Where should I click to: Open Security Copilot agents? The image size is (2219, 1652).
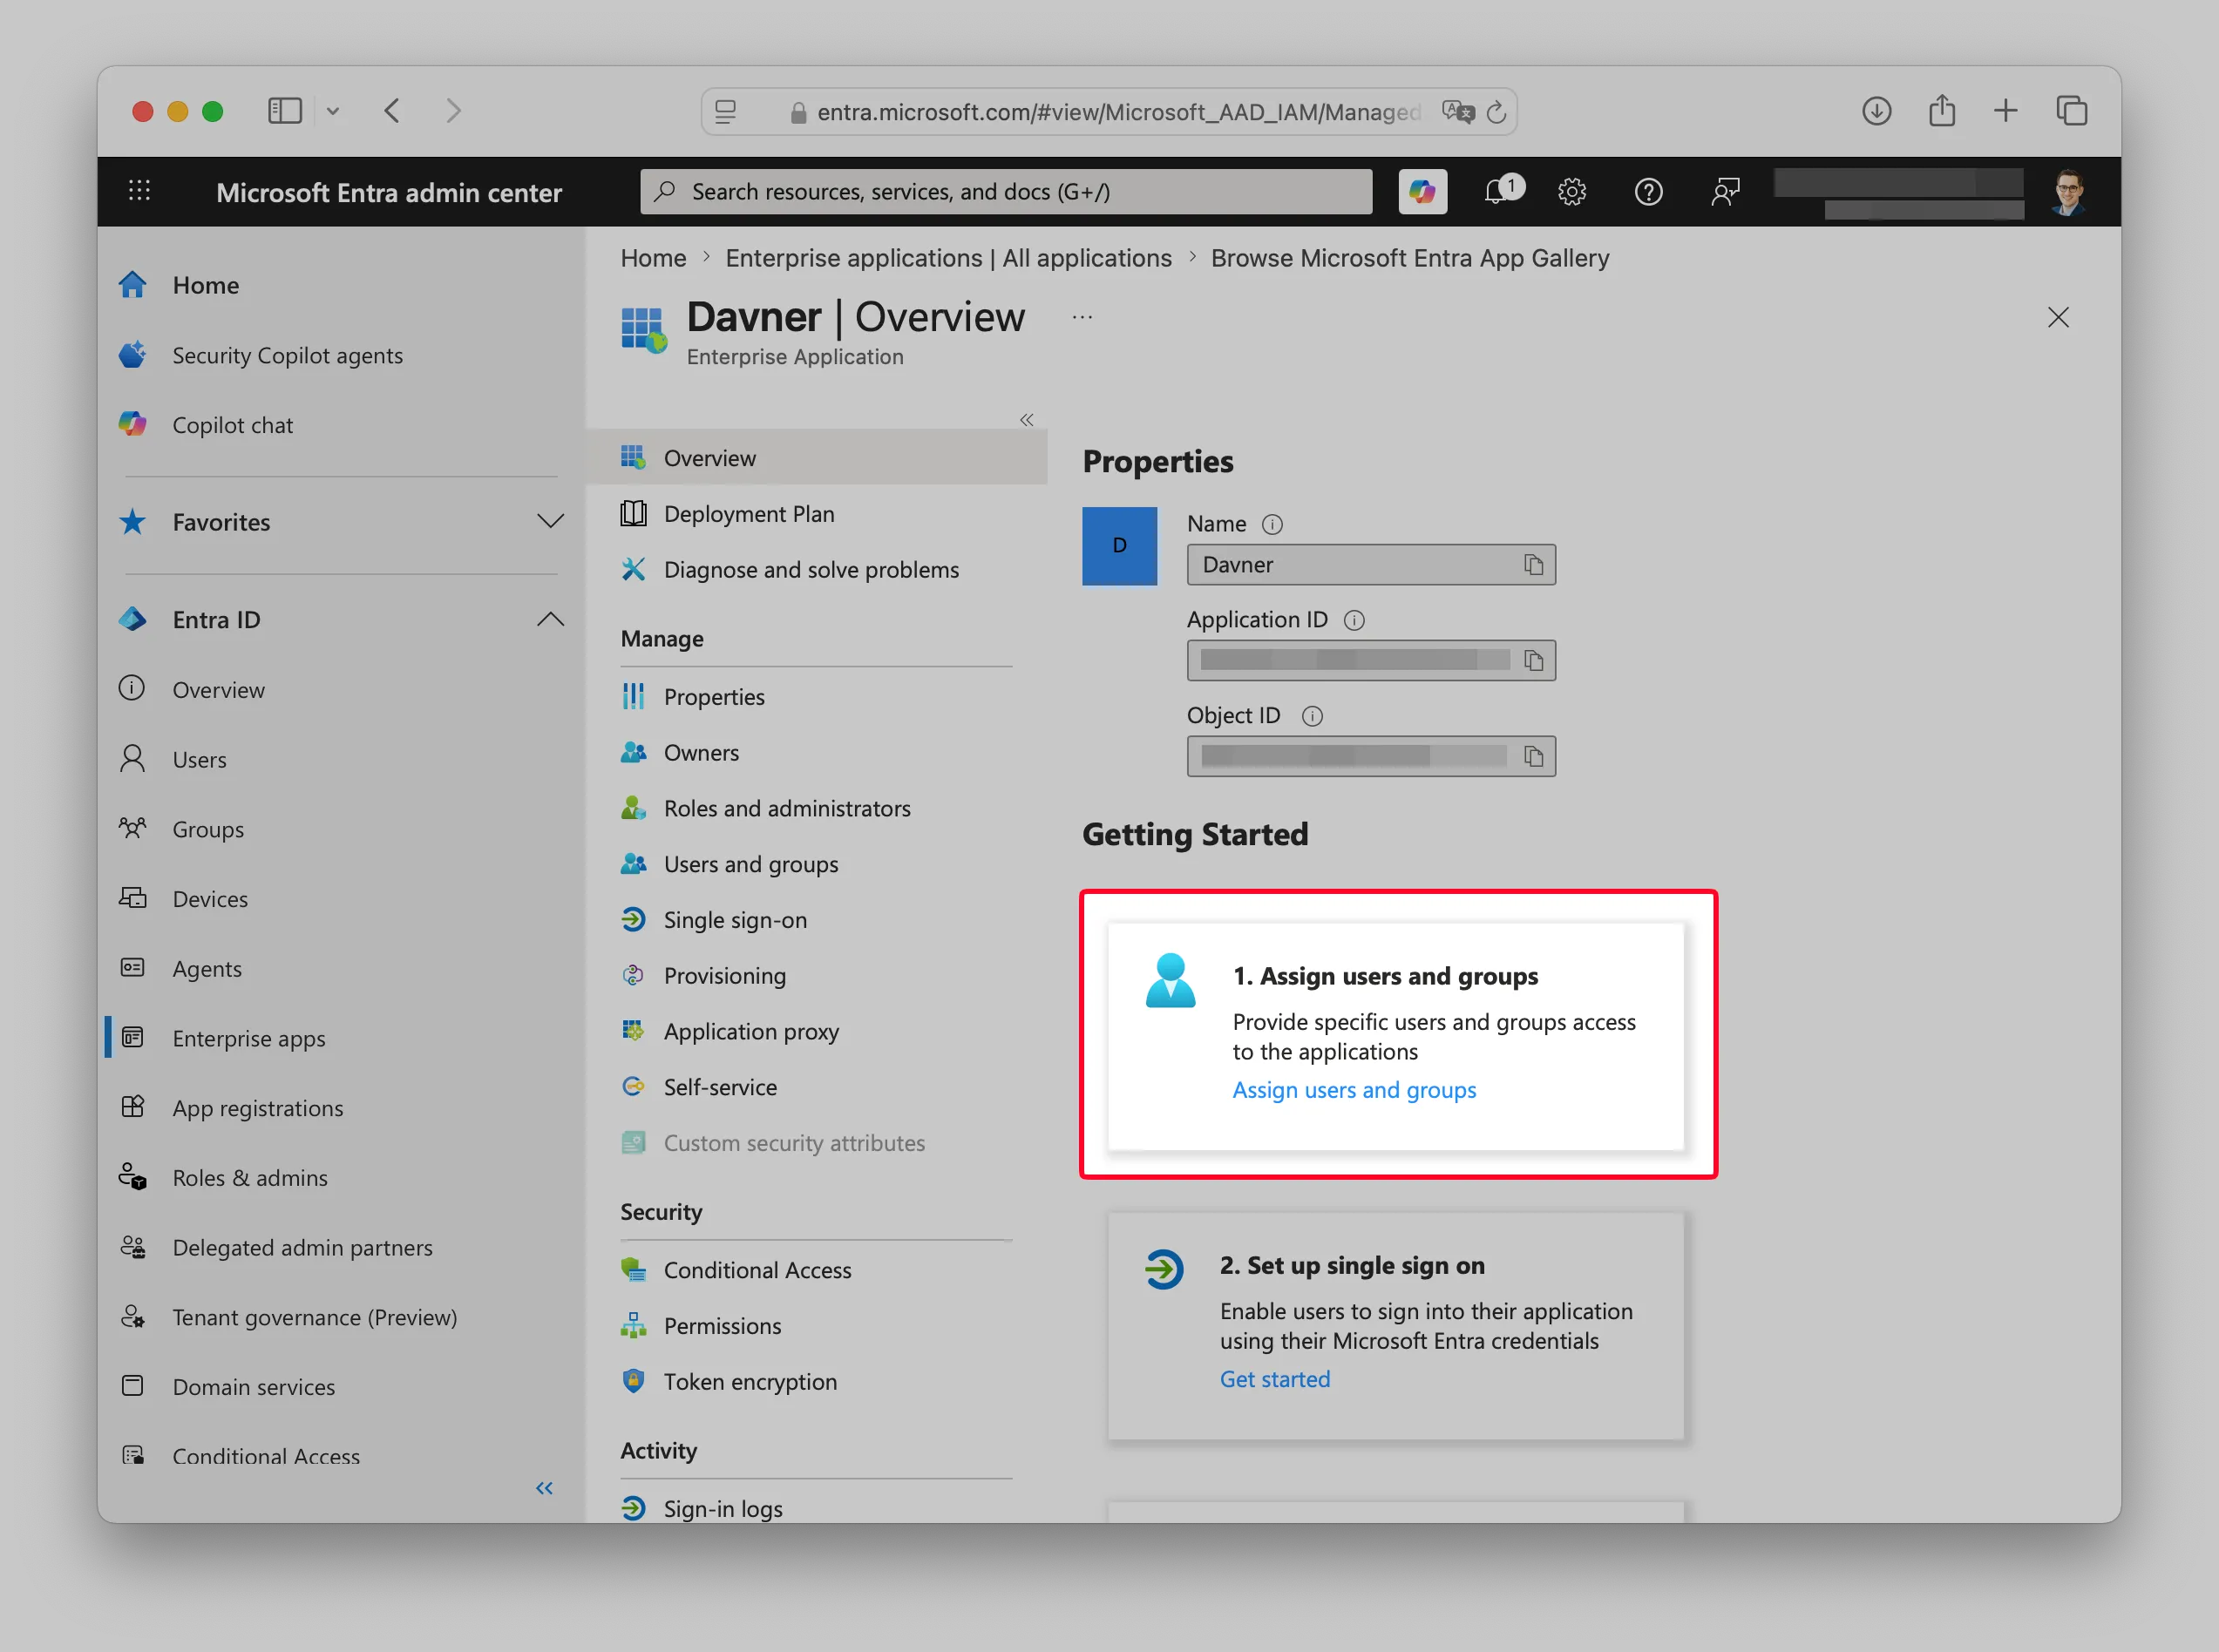point(287,355)
